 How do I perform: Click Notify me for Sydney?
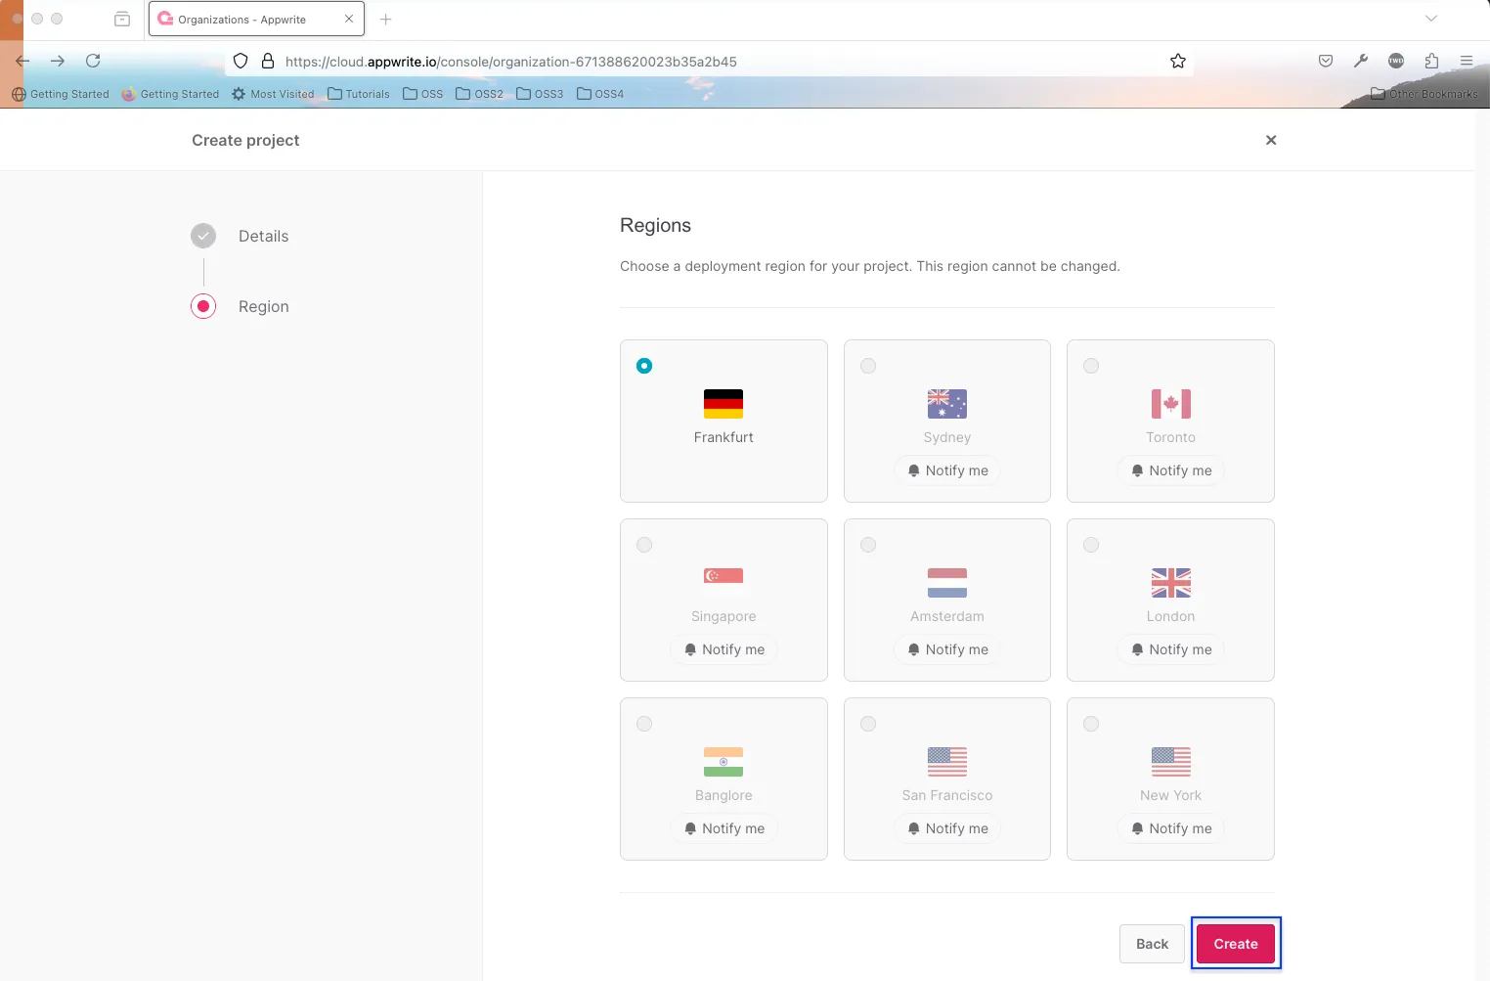(947, 470)
